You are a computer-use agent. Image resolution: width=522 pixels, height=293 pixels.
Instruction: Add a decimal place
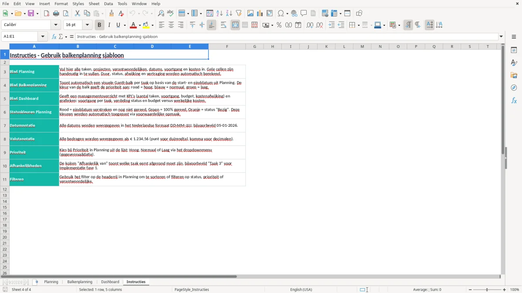[310, 25]
